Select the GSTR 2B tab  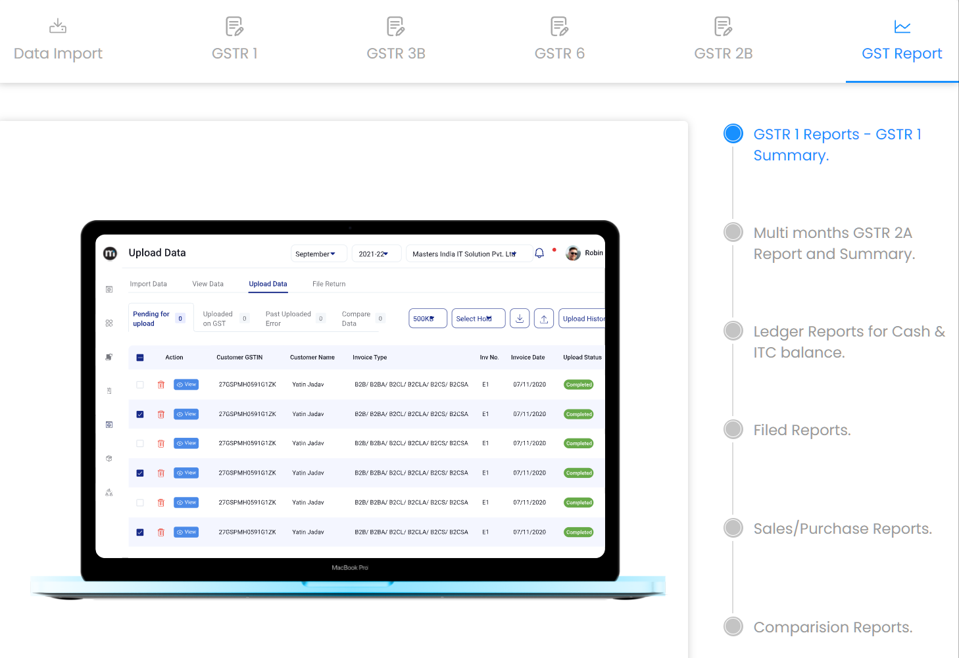724,41
